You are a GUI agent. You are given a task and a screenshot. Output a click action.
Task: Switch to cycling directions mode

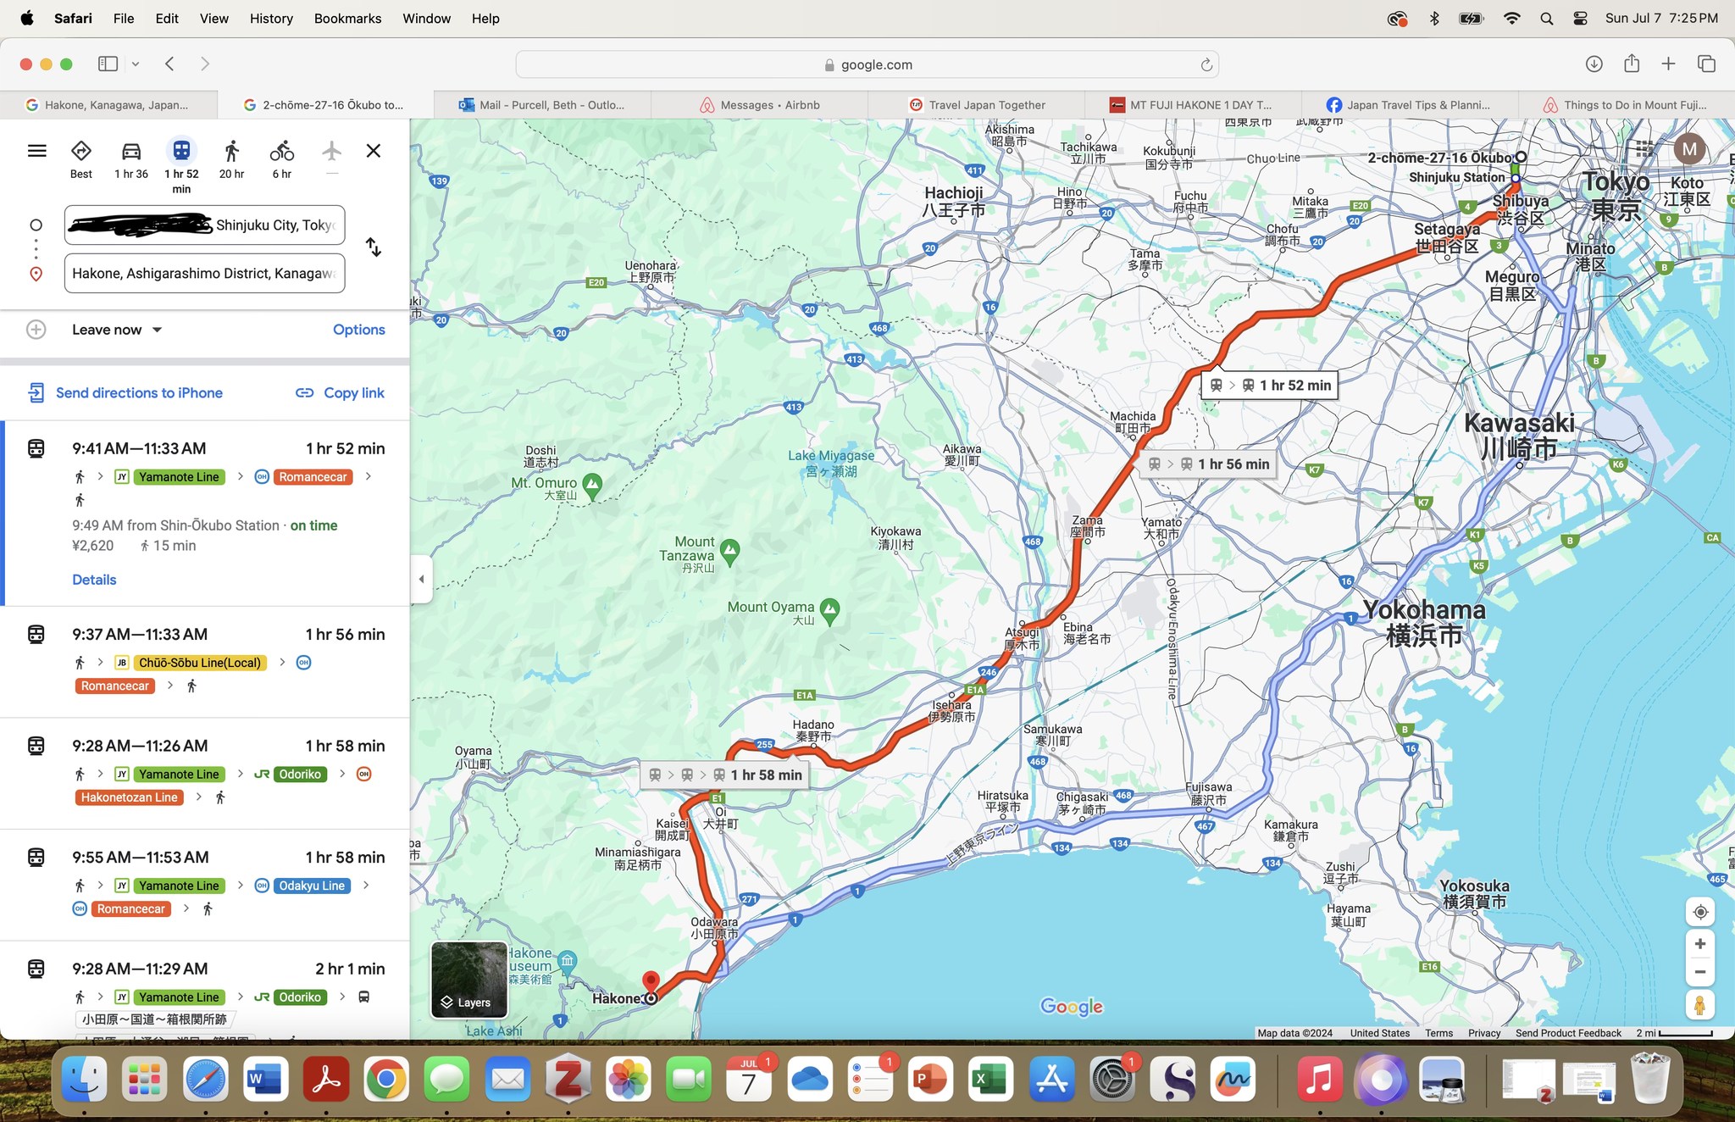tap(282, 159)
